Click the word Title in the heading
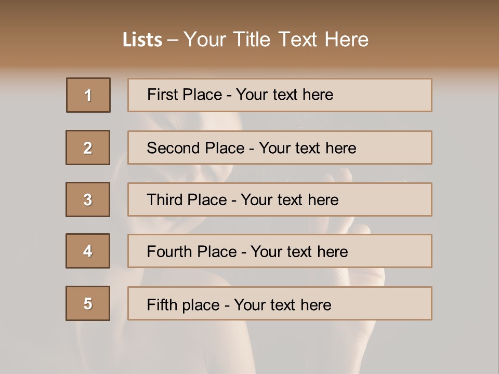Screen dimensions: 499x374 click(x=254, y=40)
